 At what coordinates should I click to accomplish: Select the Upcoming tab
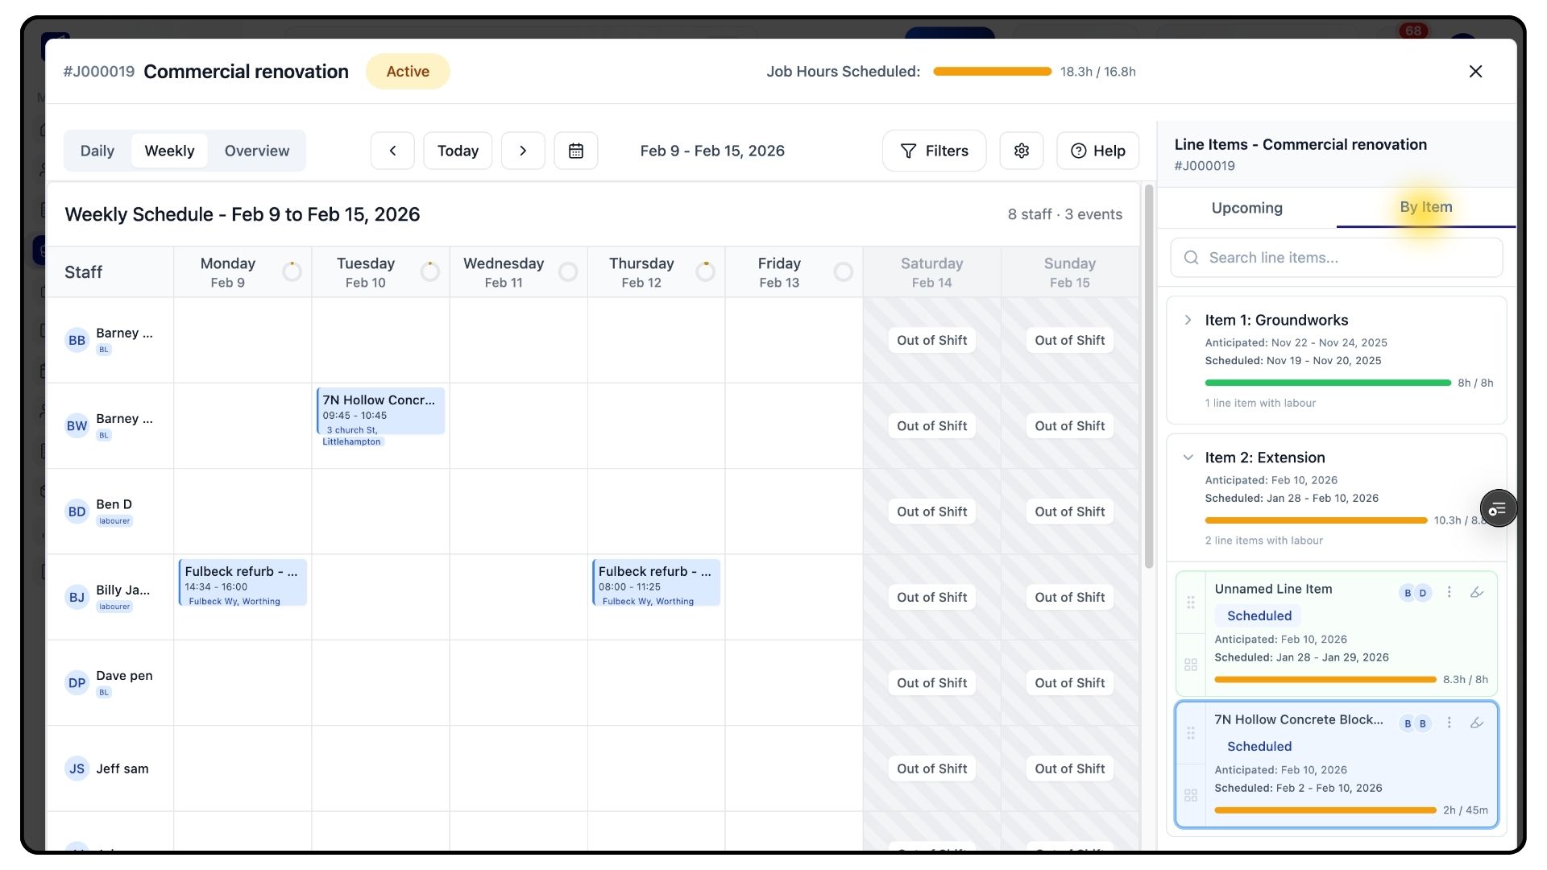pos(1246,208)
